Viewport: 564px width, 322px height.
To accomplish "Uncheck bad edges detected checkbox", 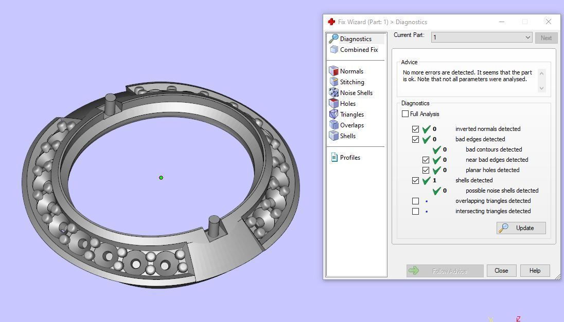I will (x=415, y=139).
